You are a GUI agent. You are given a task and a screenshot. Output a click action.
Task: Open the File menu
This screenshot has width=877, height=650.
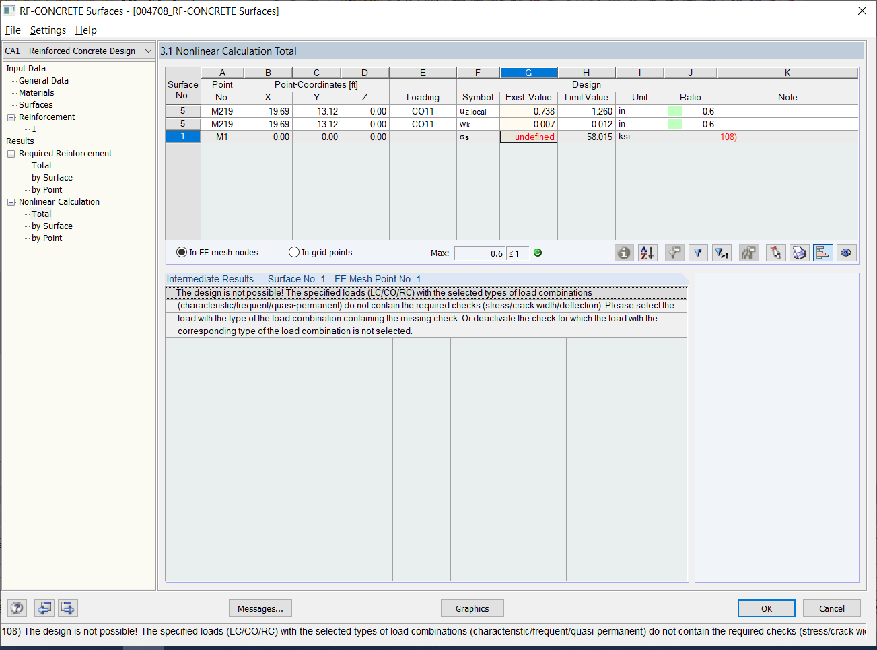pos(12,30)
